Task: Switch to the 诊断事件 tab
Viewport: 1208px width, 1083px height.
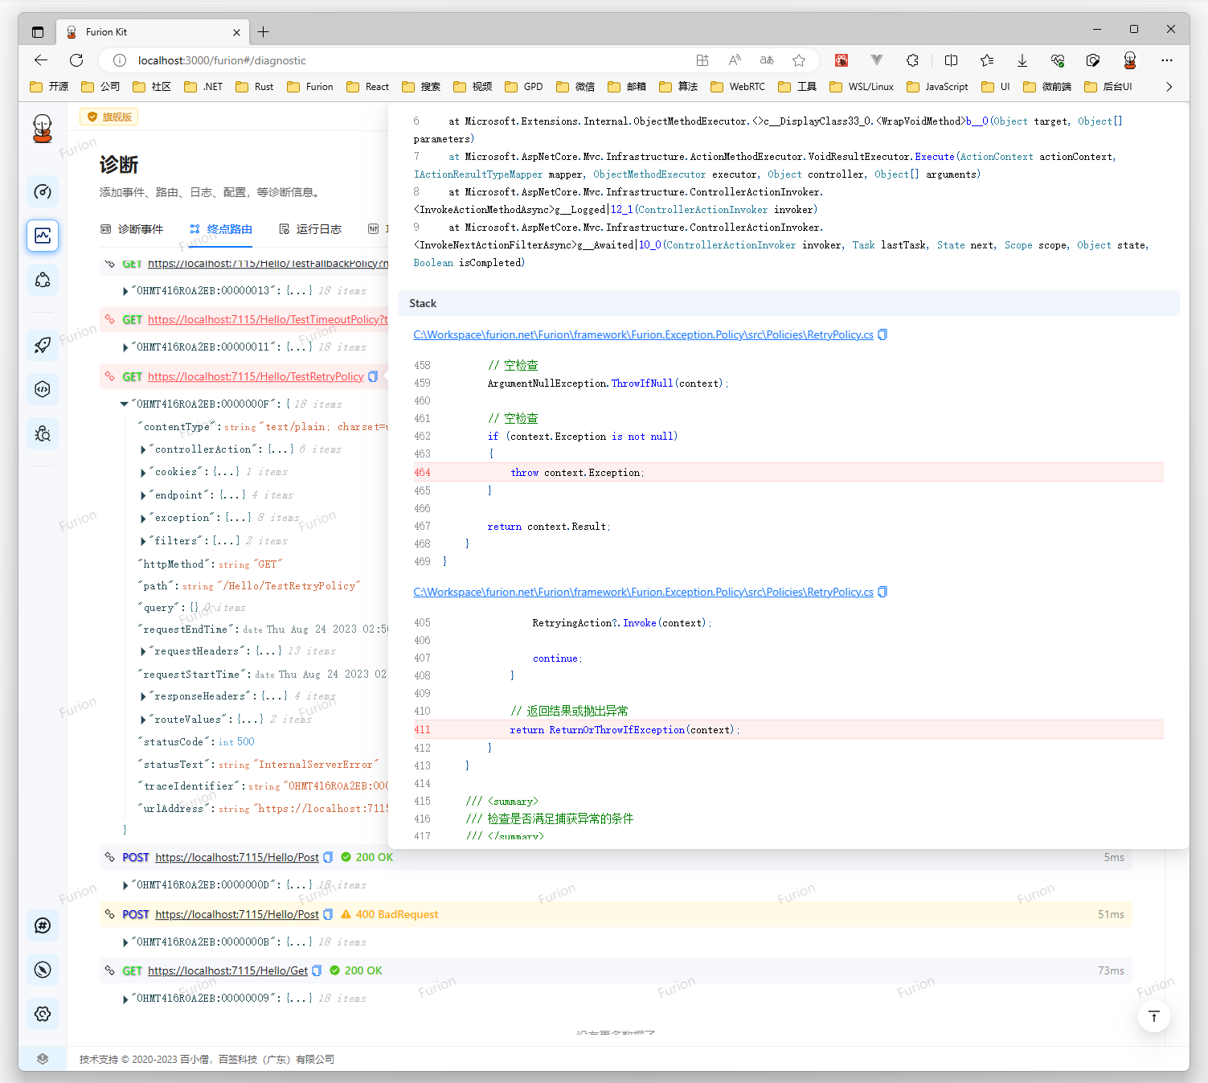Action: click(132, 229)
